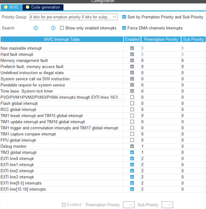Select Pendable request for system service row

point(103,85)
